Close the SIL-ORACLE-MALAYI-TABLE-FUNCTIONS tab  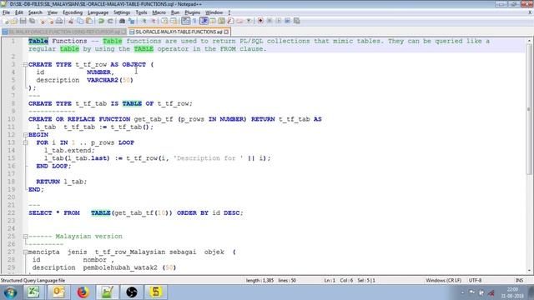click(x=226, y=32)
